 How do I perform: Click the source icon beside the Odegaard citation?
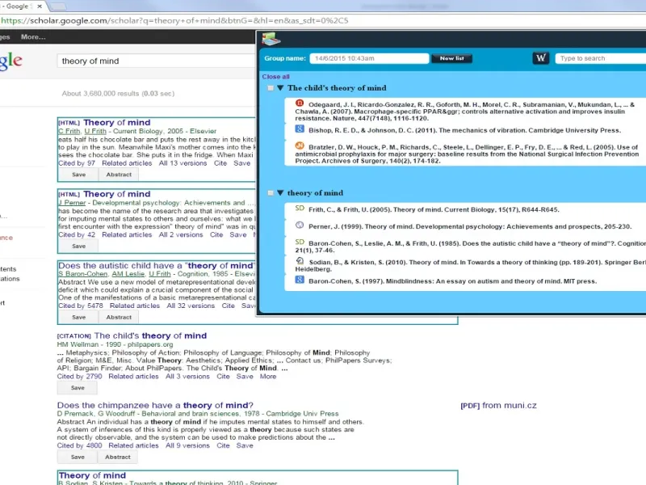(300, 103)
